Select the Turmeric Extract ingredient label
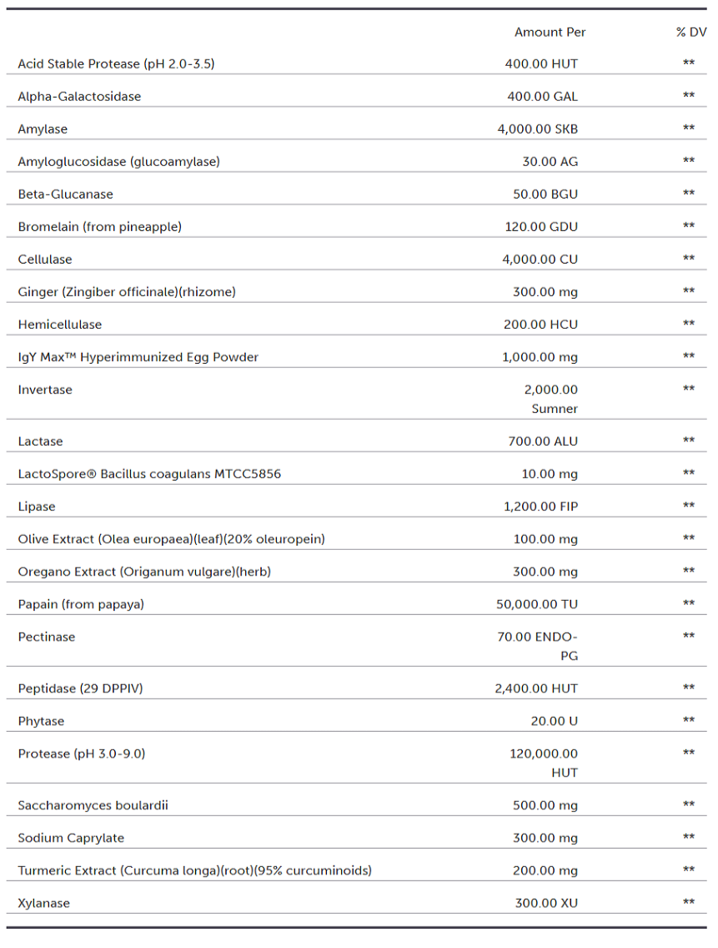 point(194,870)
